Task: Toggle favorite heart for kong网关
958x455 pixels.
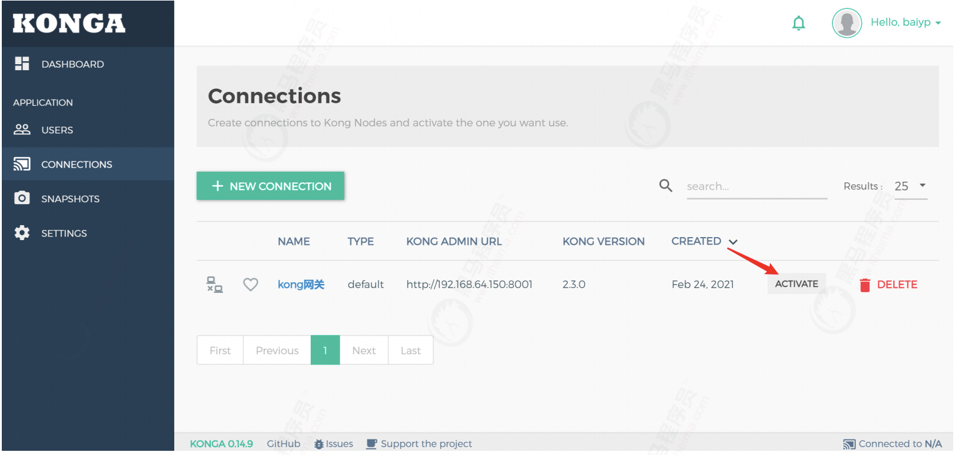Action: [251, 285]
